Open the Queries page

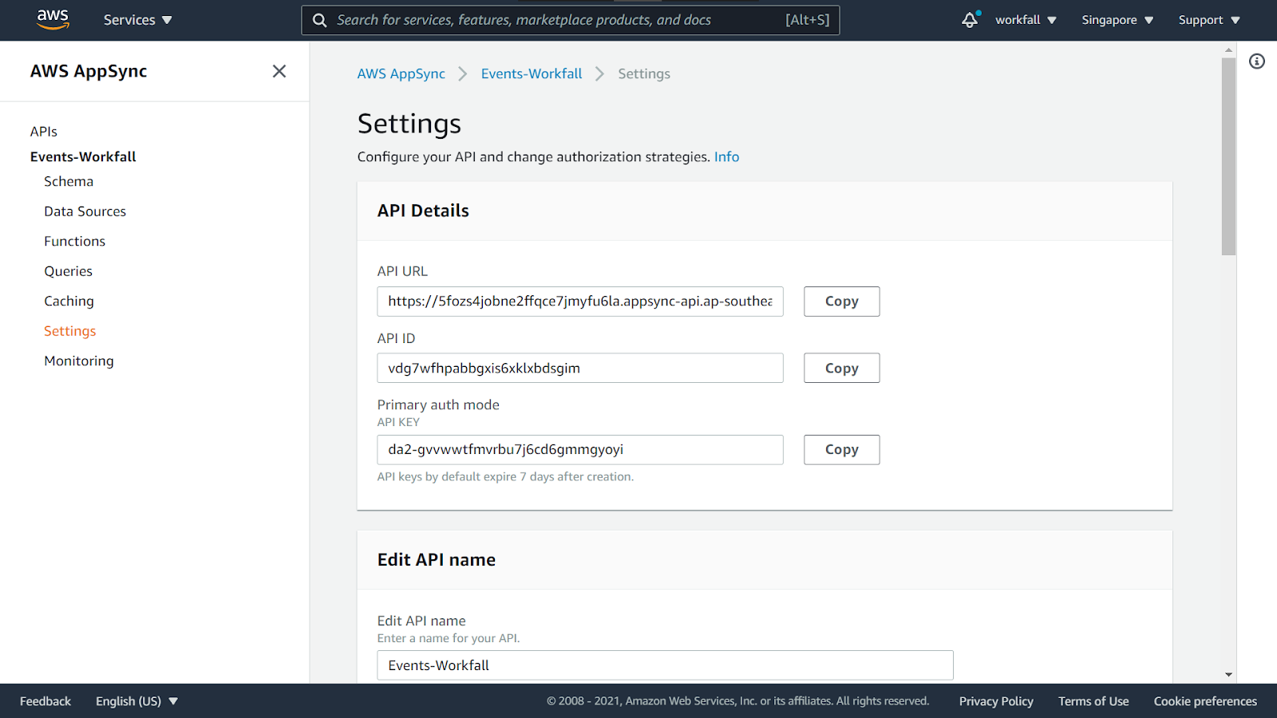tap(69, 271)
